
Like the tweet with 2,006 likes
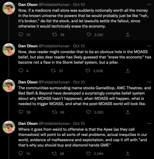[x=88, y=71]
